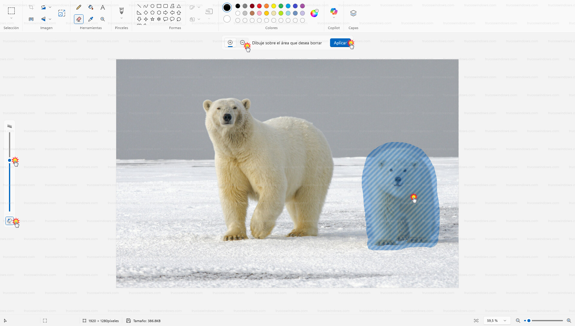The image size is (575, 326).
Task: Activate Color 1 (black foreground) selector
Action: point(227,7)
